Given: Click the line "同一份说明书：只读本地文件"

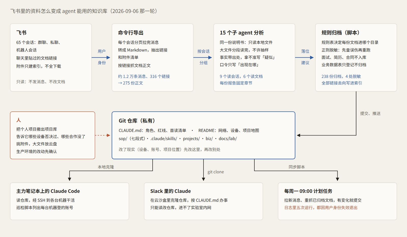Looking at the screenshot, I should click(x=246, y=42).
